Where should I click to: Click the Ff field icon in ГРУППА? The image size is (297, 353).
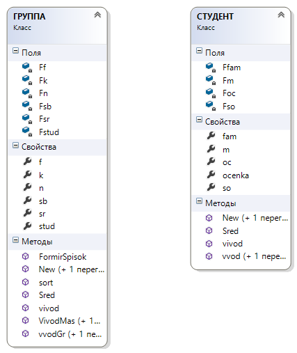[x=27, y=68]
